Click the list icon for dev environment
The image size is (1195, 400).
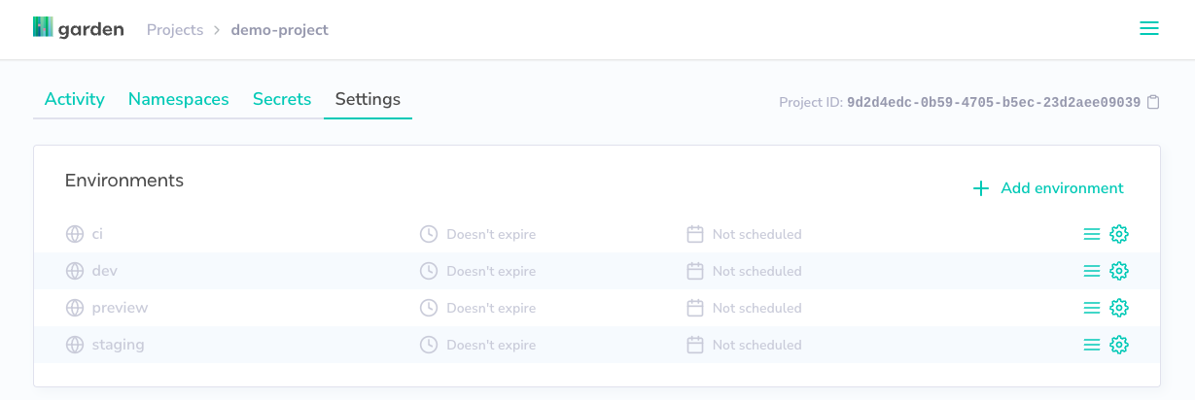click(1092, 271)
